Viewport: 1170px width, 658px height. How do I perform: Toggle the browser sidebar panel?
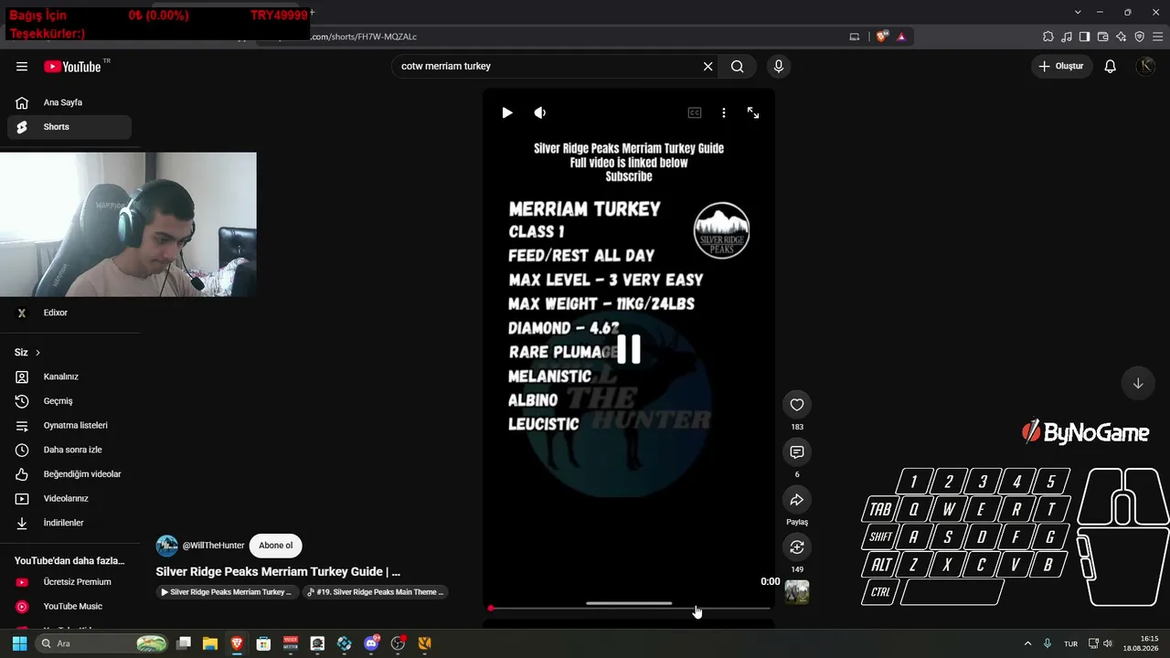pos(1085,37)
